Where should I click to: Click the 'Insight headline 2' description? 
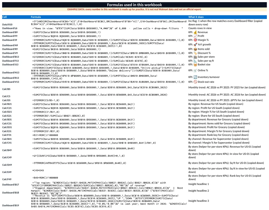(199, 191)
